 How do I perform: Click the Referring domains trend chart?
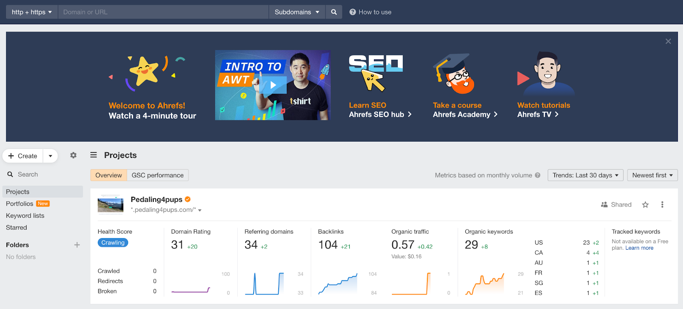pos(264,283)
